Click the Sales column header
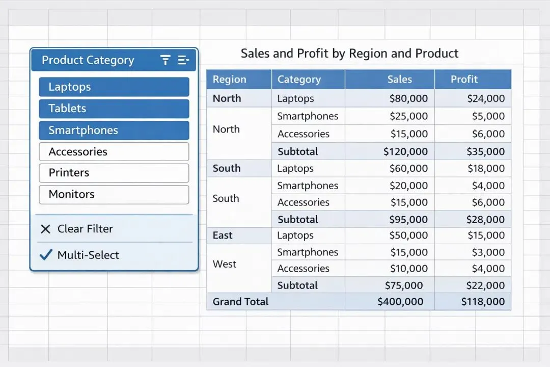The width and height of the screenshot is (550, 367). (x=390, y=80)
